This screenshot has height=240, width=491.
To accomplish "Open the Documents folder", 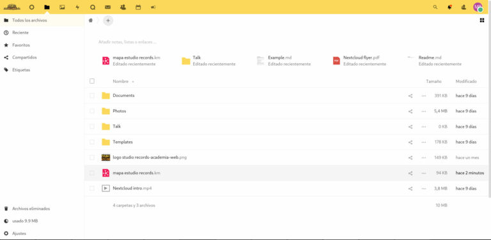I will [x=123, y=96].
